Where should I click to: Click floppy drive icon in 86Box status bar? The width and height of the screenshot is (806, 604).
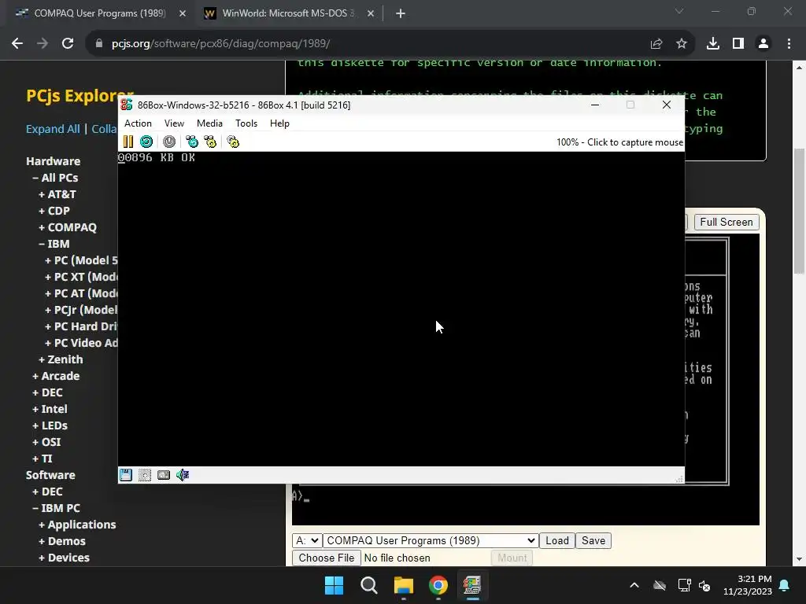126,475
